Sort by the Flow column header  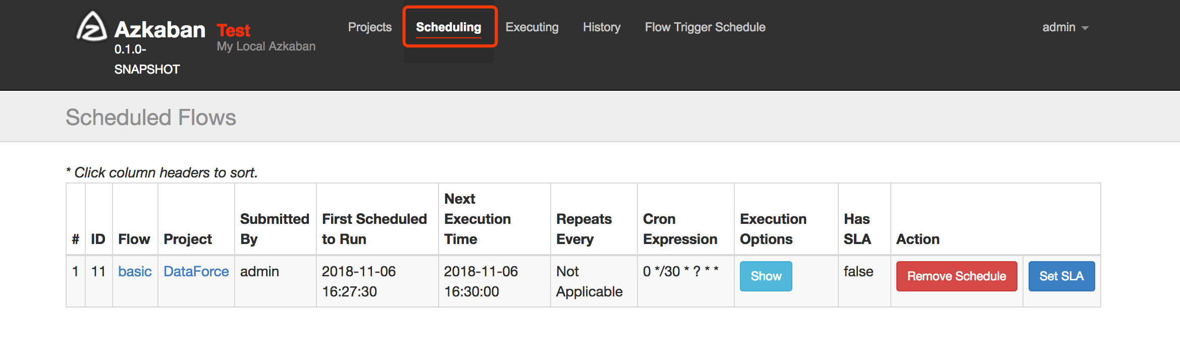click(x=134, y=239)
